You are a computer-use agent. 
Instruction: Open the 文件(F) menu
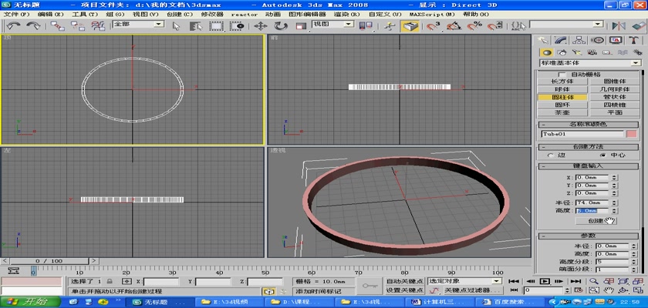[x=16, y=14]
